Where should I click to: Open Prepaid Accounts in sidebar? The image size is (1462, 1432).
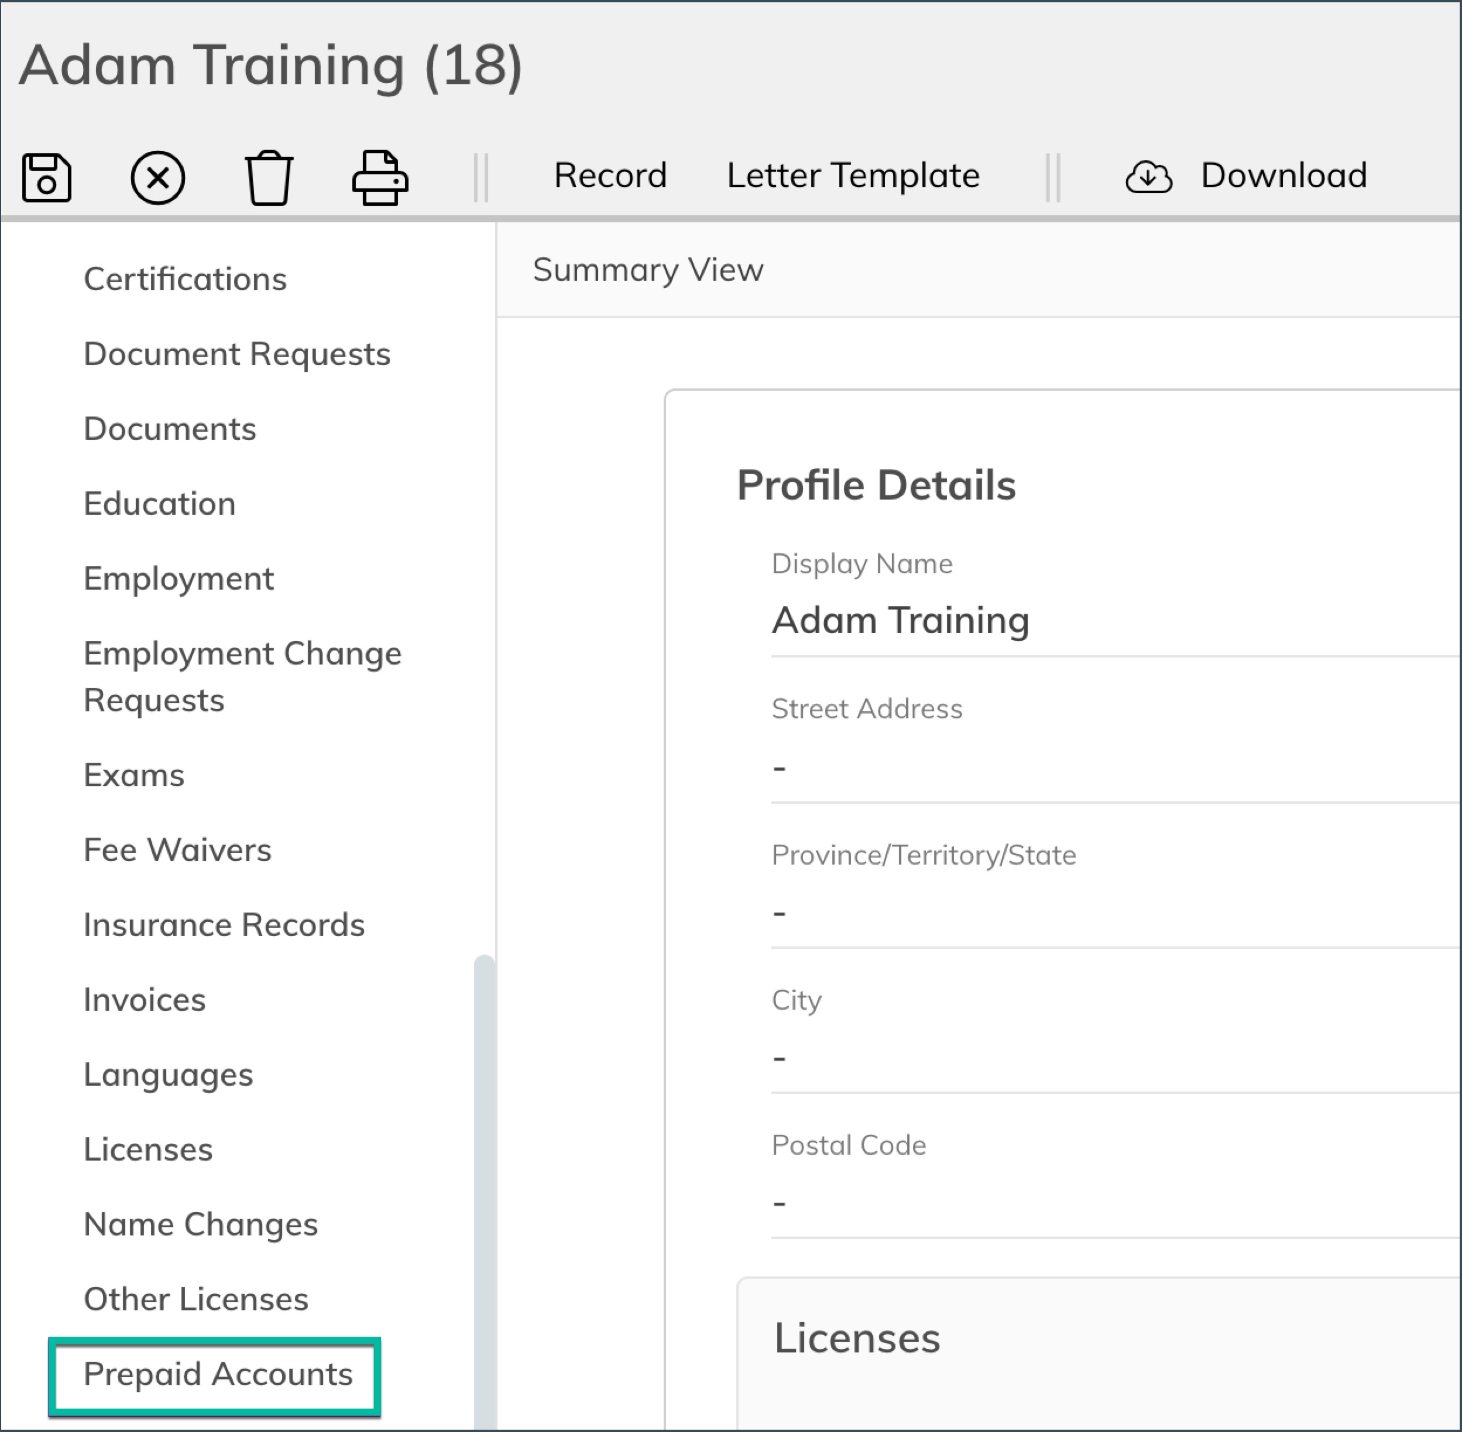click(218, 1375)
